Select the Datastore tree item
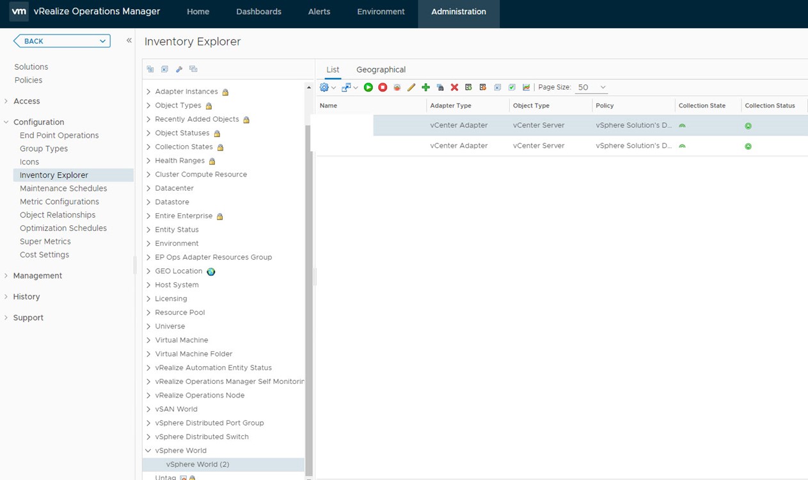 click(x=172, y=202)
